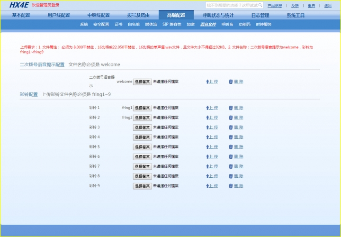
Task: Click the upload arrow icon for 彩铃 4
Action: click(x=207, y=137)
